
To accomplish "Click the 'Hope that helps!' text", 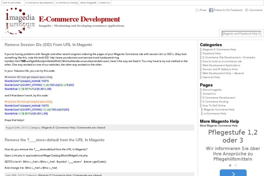I will pos(15,120).
